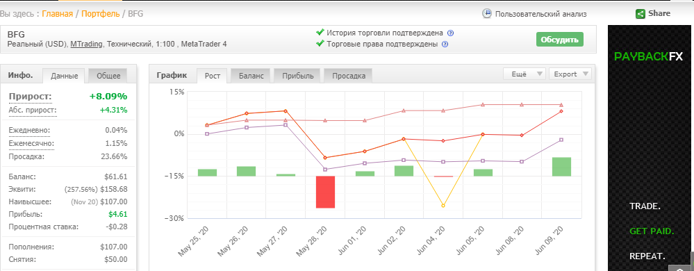Click the +8.09% growth value
This screenshot has height=271, width=694.
(108, 97)
